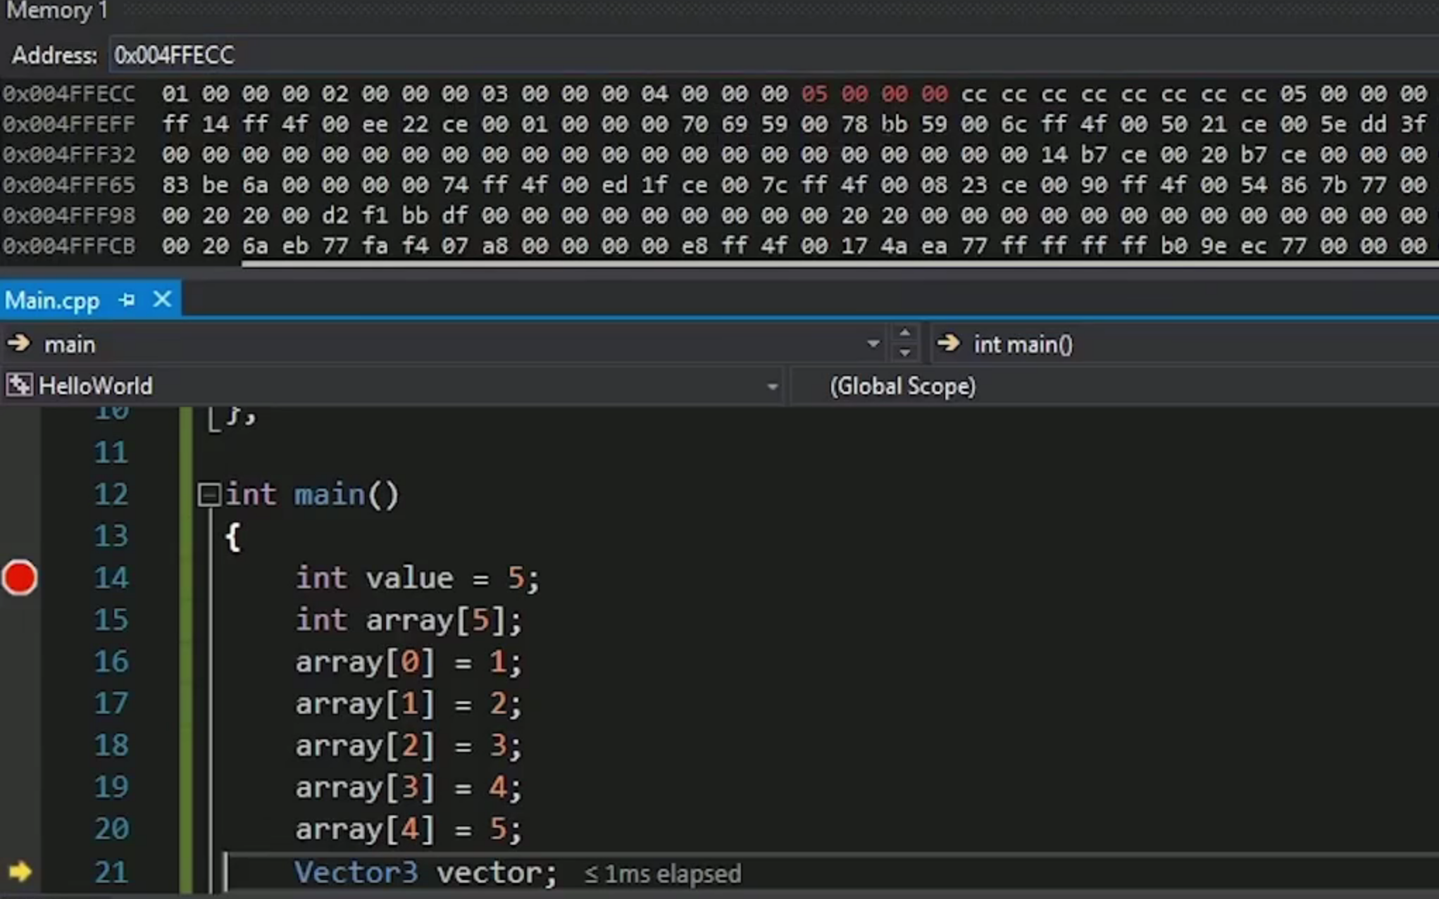Click memory row address 0x004FFECC
This screenshot has width=1439, height=899.
[69, 94]
